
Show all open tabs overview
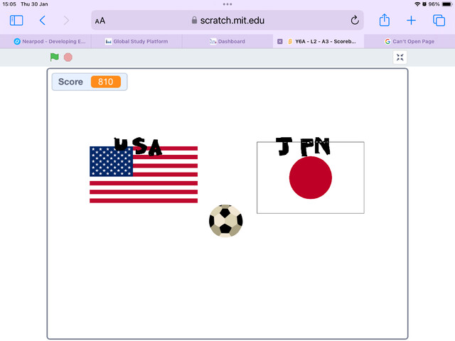[439, 21]
